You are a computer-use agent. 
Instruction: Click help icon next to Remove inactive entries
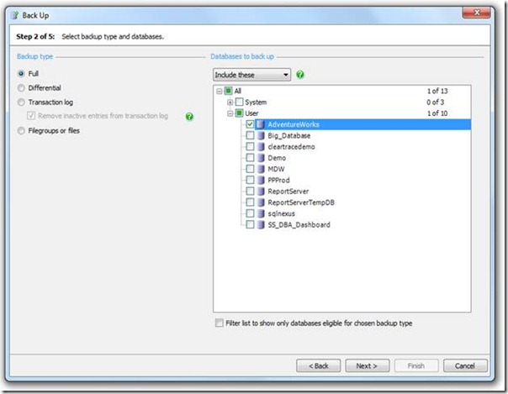pyautogui.click(x=189, y=116)
